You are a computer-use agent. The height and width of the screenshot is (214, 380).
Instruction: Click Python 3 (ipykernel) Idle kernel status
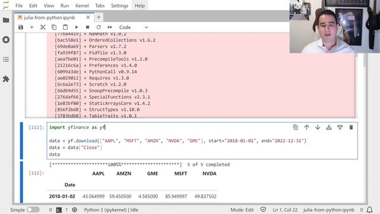(111, 210)
